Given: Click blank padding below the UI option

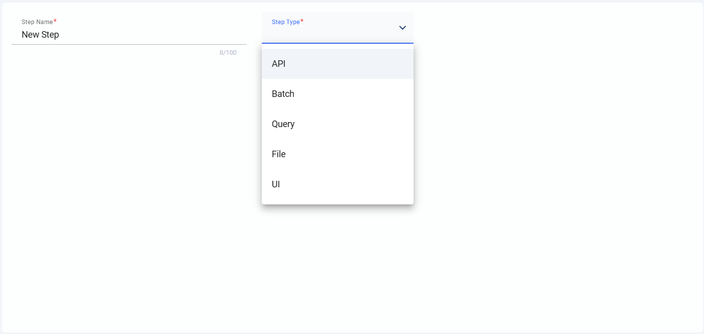Looking at the screenshot, I should tap(337, 201).
